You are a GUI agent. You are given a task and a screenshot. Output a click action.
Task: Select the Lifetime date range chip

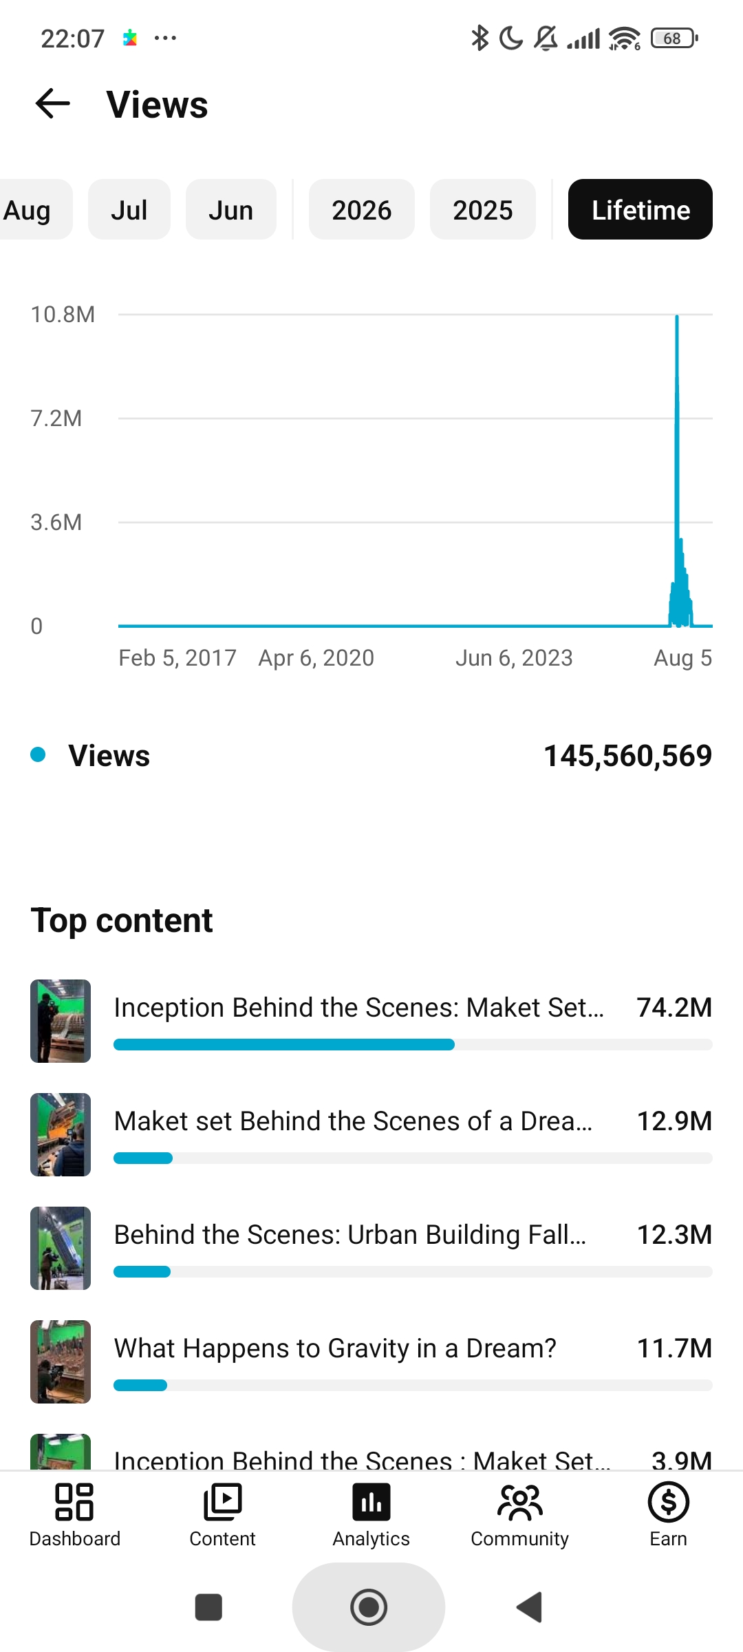(640, 209)
